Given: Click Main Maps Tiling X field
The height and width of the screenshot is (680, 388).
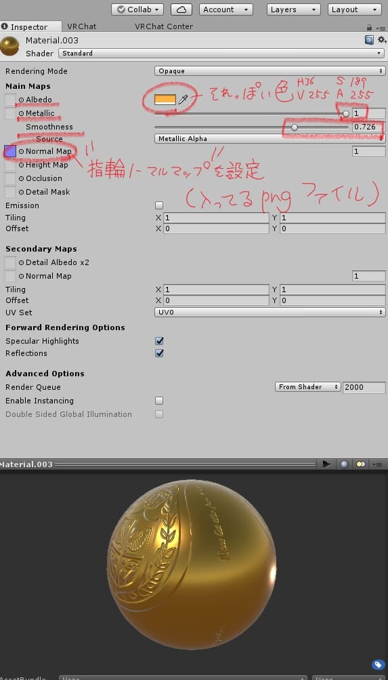Looking at the screenshot, I should pyautogui.click(x=216, y=218).
